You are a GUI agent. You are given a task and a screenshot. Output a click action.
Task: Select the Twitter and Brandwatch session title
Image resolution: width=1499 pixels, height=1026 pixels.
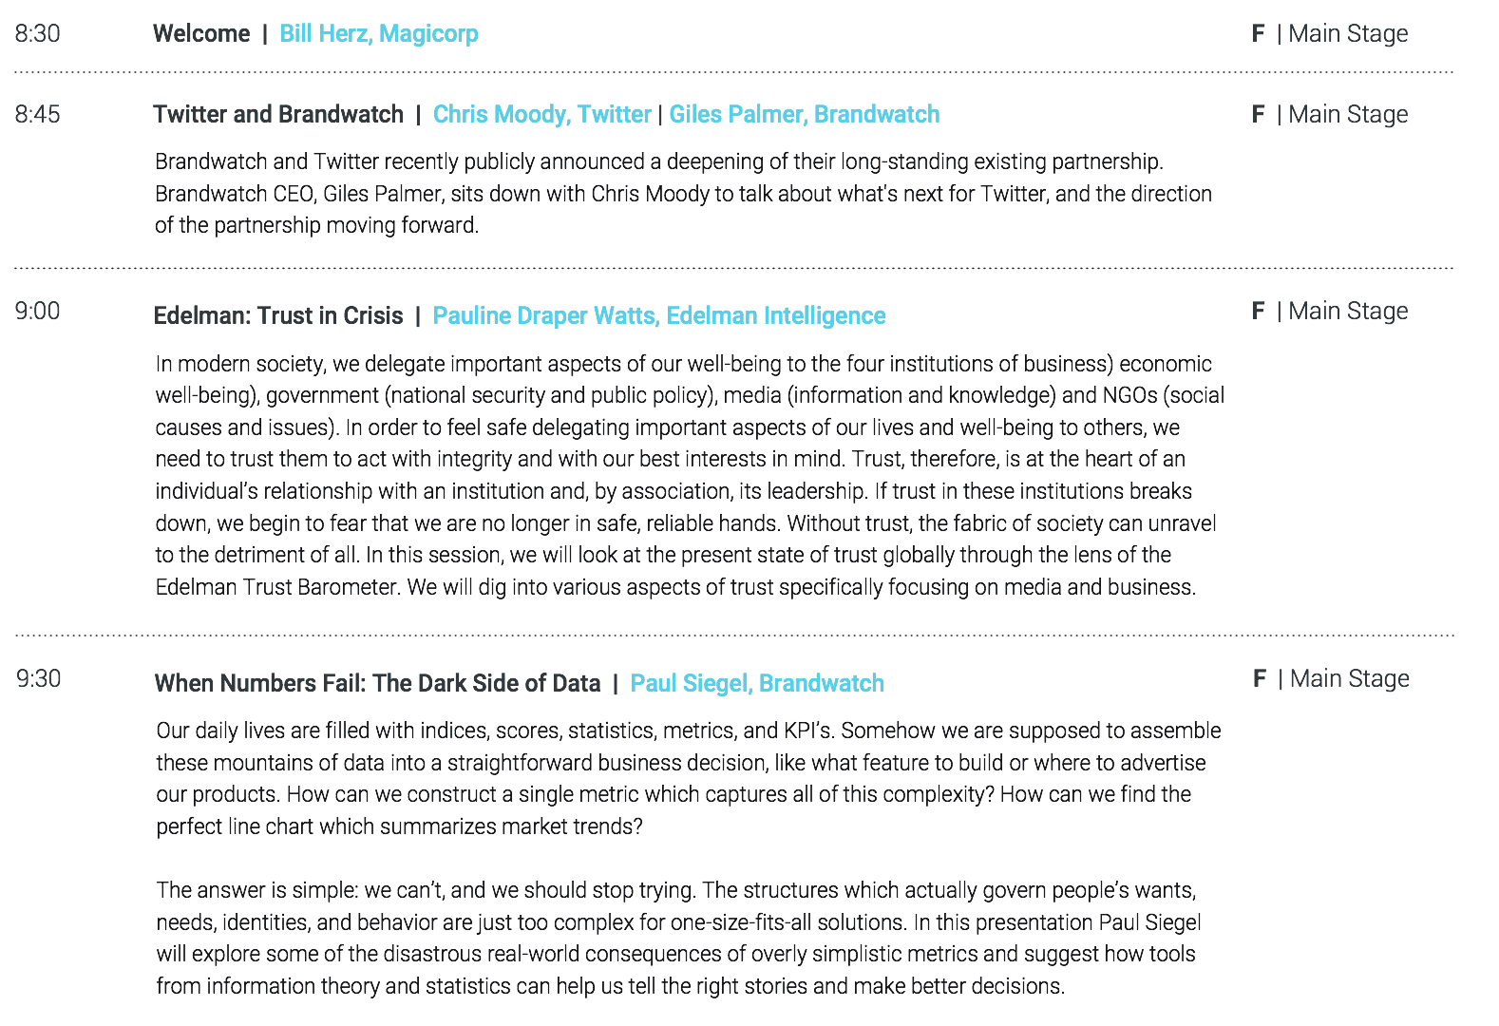coord(278,115)
